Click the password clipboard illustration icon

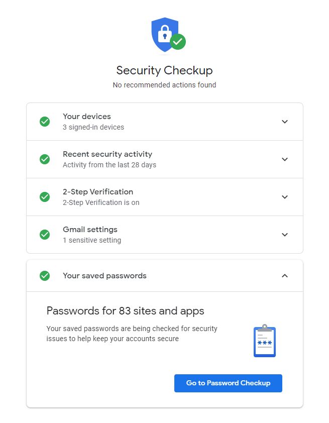click(265, 341)
